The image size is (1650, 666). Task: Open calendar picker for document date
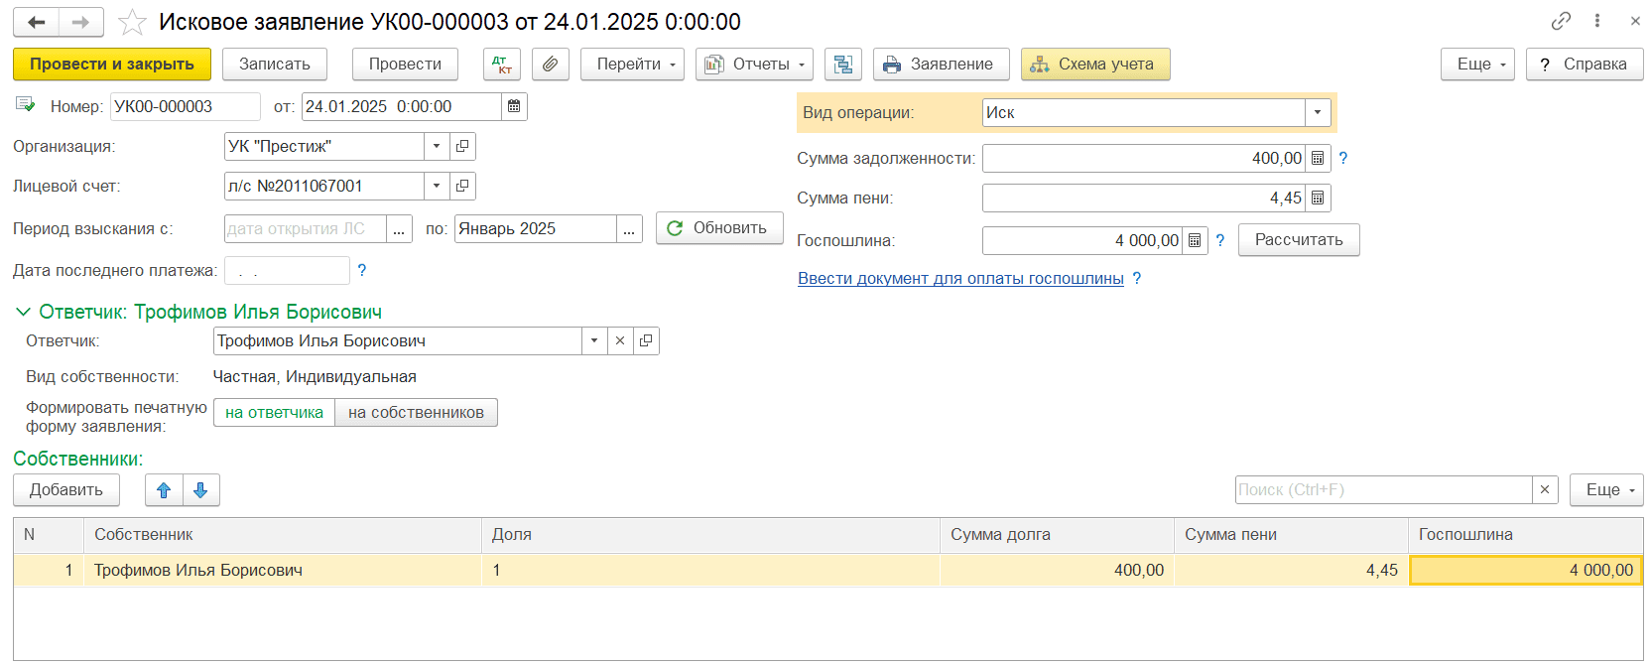coord(514,107)
